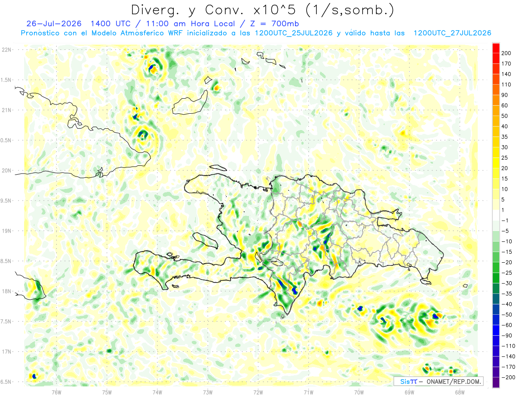Click the '17N' latitude label
516x398 pixels.
coord(6,352)
